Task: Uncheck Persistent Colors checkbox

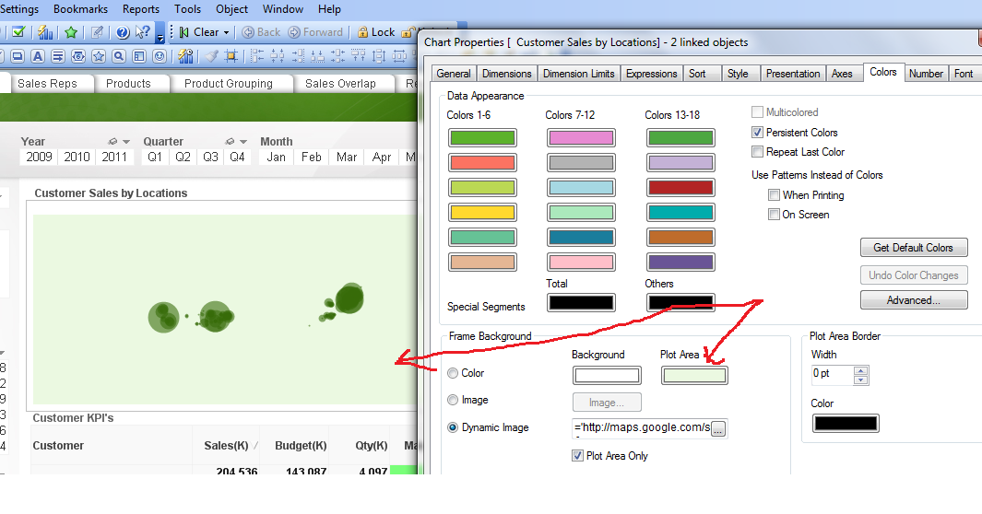Action: (x=757, y=133)
